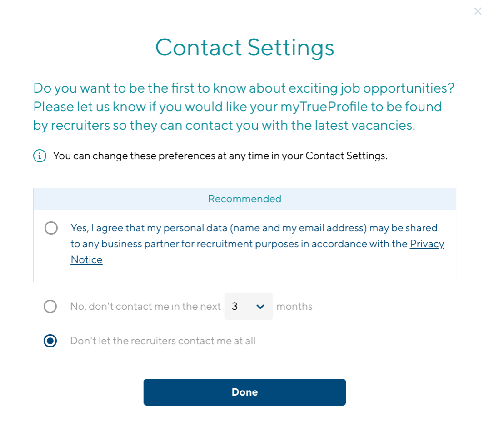Close the Contact Settings dialog
The width and height of the screenshot is (489, 445).
(x=478, y=11)
